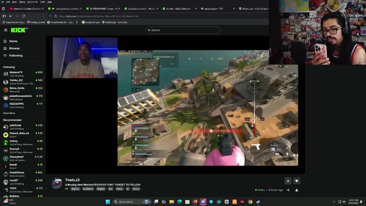Open Classybeef recommended channel
Screen dimensions: 366x206
(23, 158)
